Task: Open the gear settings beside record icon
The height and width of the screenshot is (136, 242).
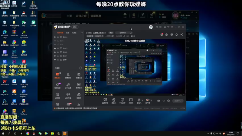Action: tap(168, 101)
